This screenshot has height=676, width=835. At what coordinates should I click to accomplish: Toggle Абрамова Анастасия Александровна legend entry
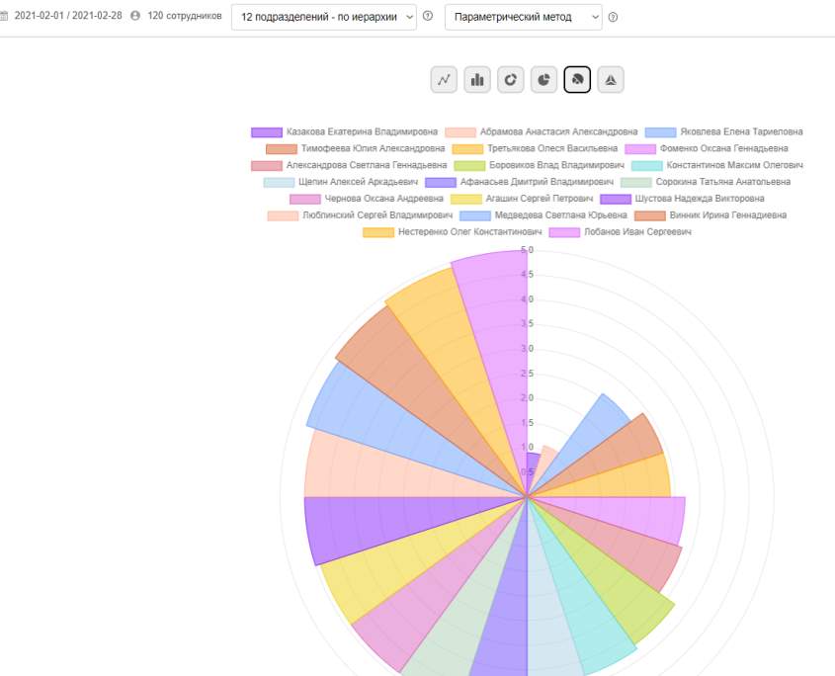tap(542, 131)
